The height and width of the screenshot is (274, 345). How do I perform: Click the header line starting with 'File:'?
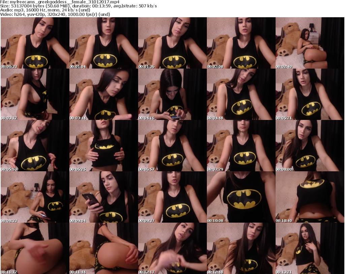[60, 2]
